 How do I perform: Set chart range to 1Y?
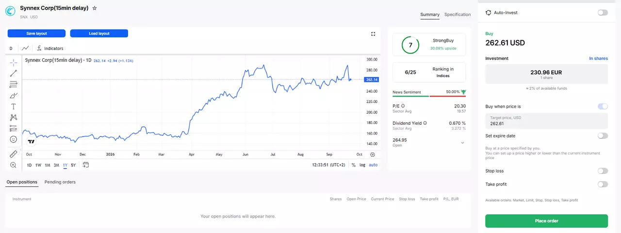65,165
